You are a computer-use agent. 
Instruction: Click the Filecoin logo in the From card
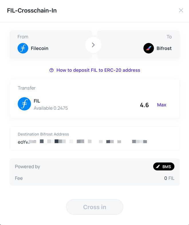[x=23, y=48]
